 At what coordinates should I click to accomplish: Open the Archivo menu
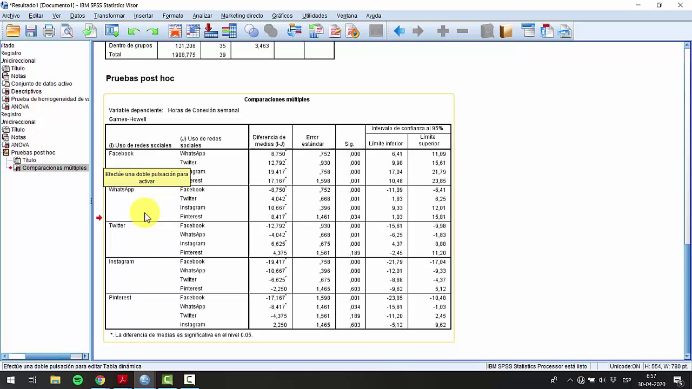pos(11,16)
